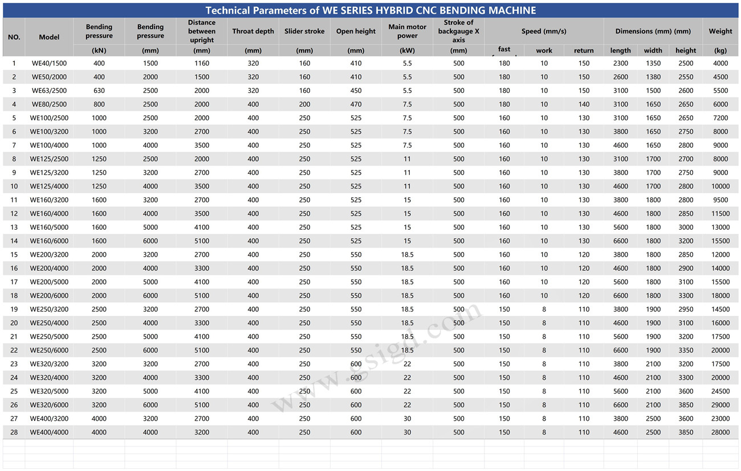This screenshot has width=741, height=471.
Task: Select model cell 'WE200/6000'
Action: click(x=49, y=296)
